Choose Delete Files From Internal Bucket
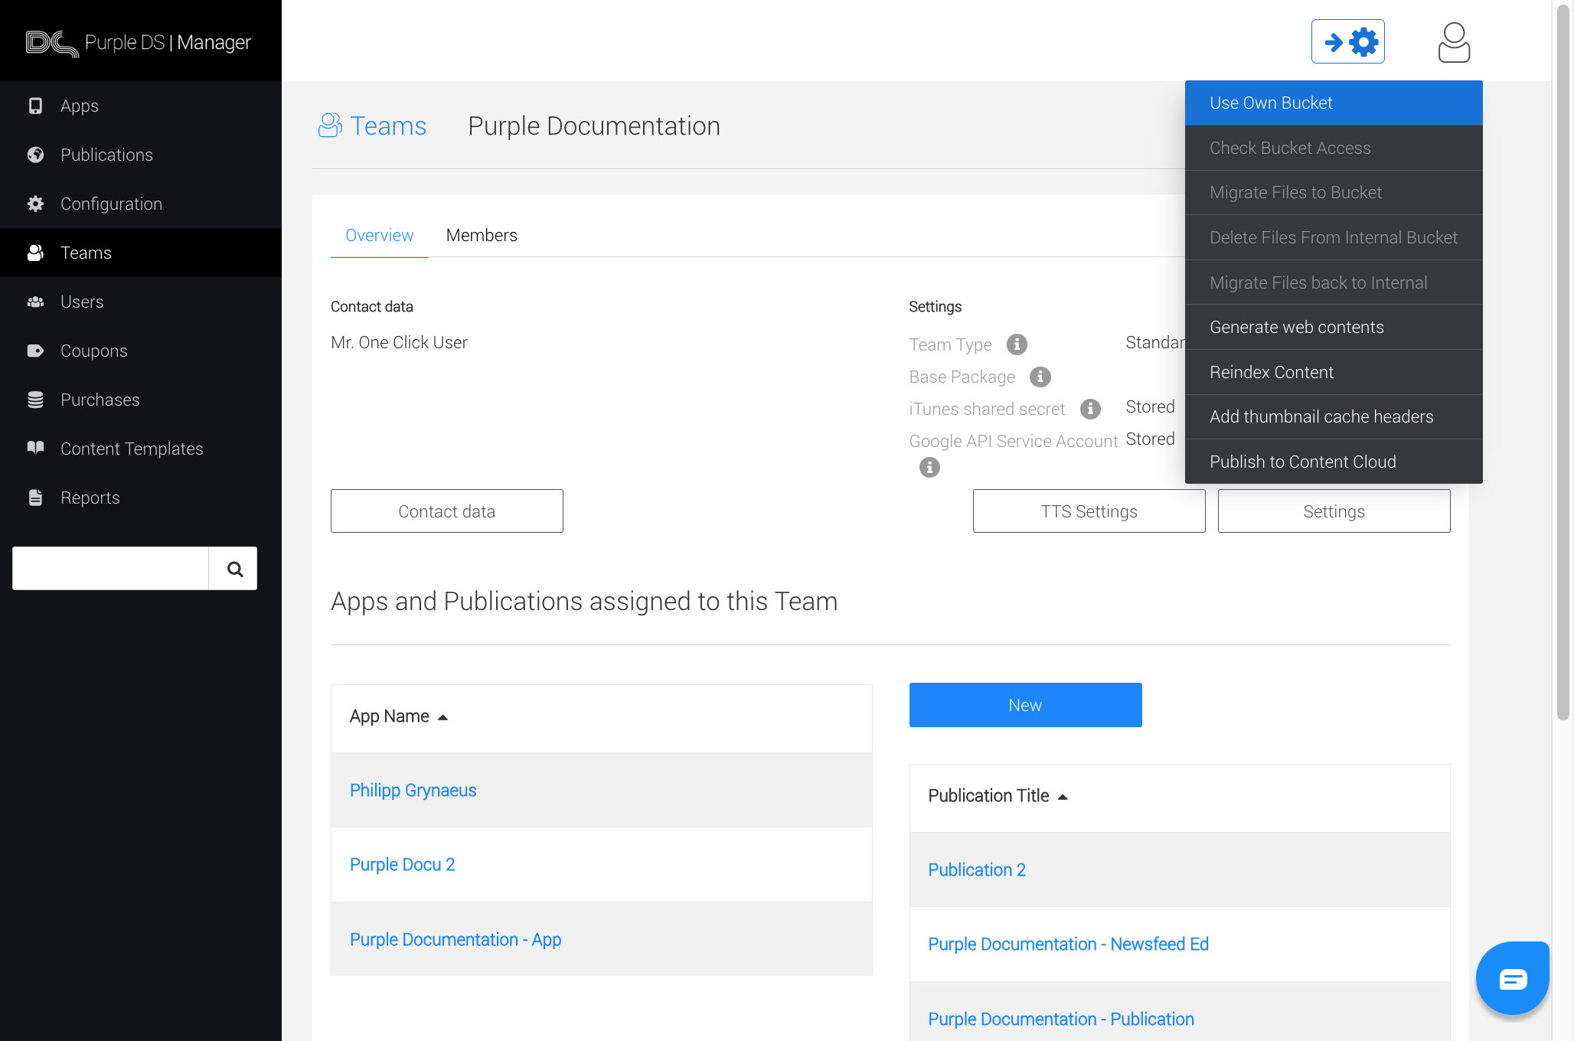Screen dimensions: 1574x1041 click(1334, 237)
